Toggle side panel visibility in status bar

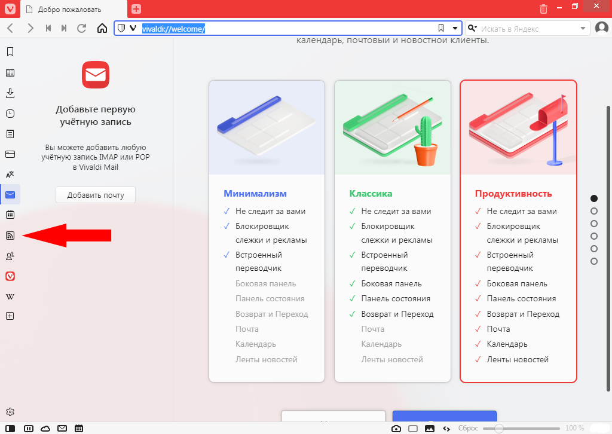10,428
